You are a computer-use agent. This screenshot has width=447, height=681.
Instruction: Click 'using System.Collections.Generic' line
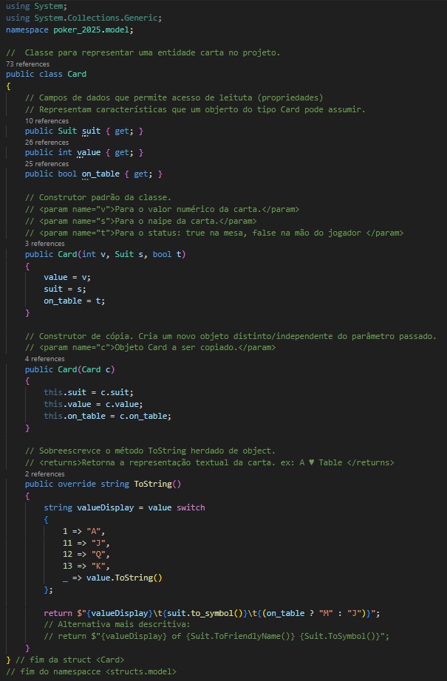pos(83,18)
